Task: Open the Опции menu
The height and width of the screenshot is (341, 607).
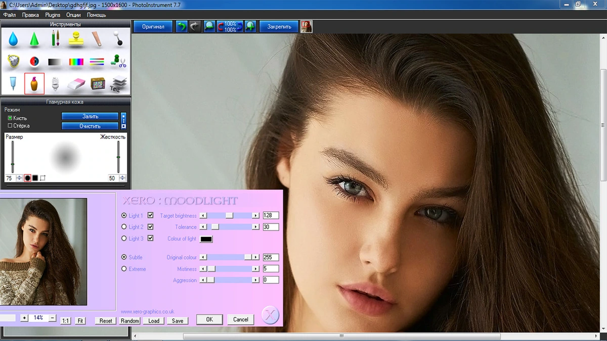Action: [73, 15]
